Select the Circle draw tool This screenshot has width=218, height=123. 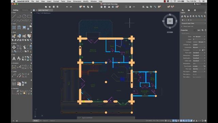coord(24,16)
